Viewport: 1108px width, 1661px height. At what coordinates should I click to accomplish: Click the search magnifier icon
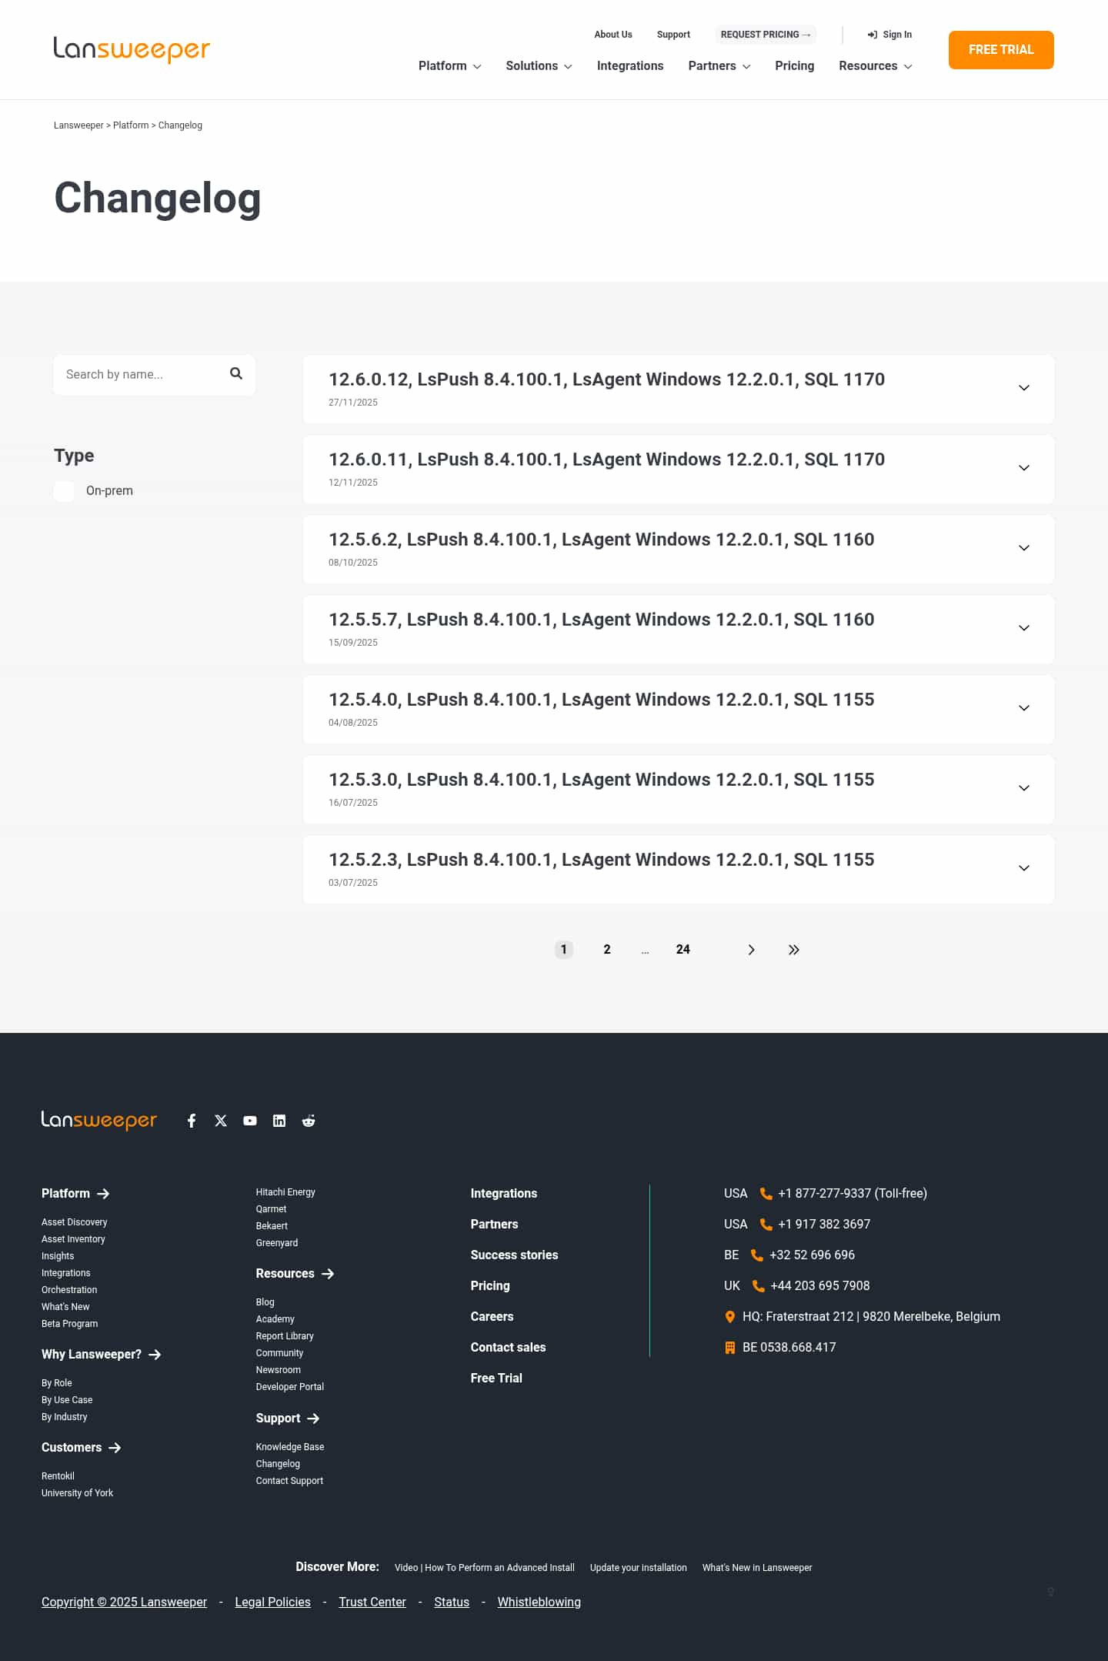click(x=236, y=373)
